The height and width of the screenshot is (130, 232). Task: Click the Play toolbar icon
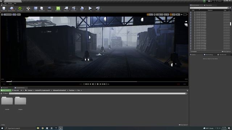tap(90, 9)
